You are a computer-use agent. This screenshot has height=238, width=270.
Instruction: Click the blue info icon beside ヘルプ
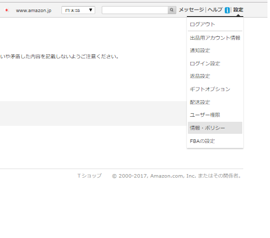pos(227,10)
